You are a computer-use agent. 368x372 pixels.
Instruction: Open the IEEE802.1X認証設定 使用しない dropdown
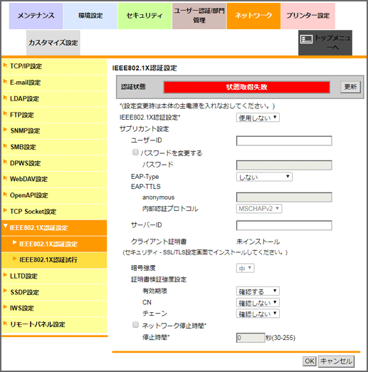click(x=258, y=118)
